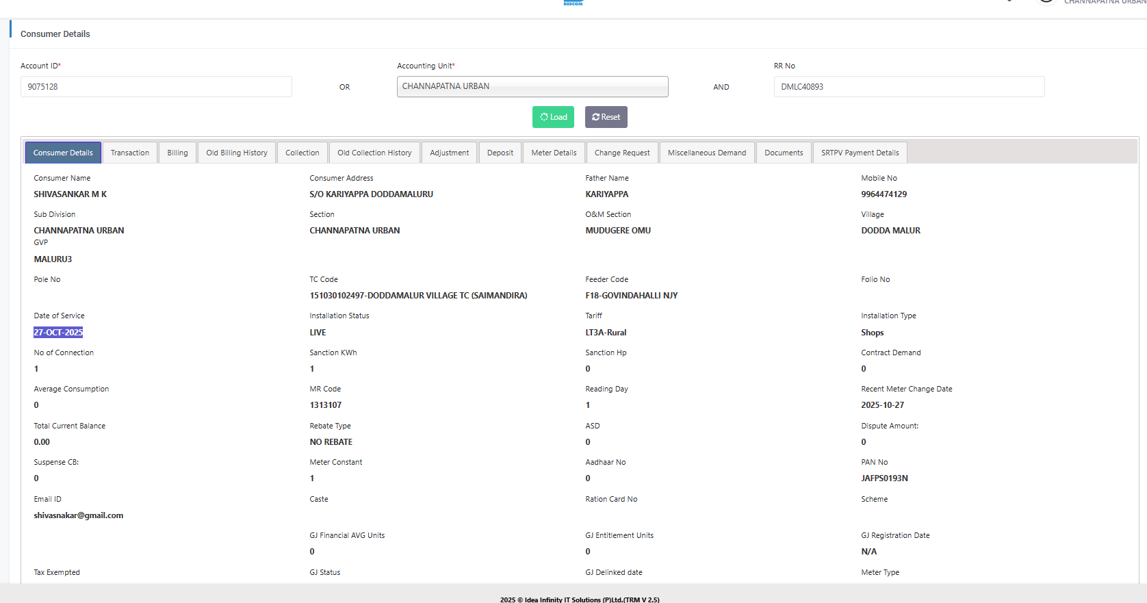This screenshot has height=603, width=1147.
Task: Click the MR Code value 1313107
Action: click(326, 405)
